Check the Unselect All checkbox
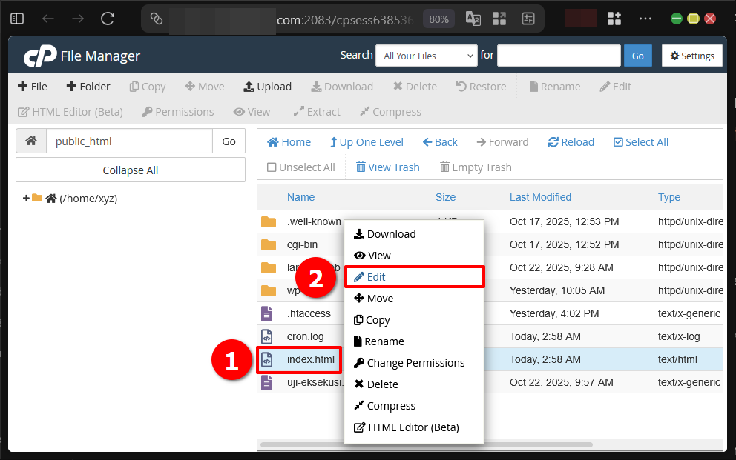Viewport: 736px width, 460px height. pyautogui.click(x=272, y=167)
